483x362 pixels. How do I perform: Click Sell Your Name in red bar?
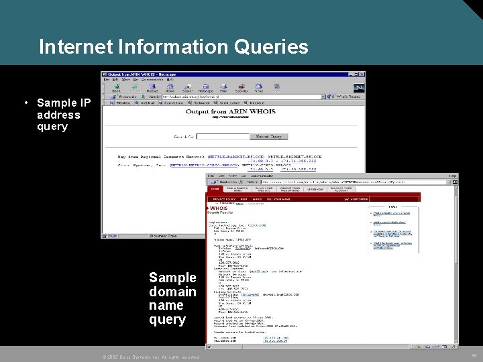pyautogui.click(x=278, y=199)
